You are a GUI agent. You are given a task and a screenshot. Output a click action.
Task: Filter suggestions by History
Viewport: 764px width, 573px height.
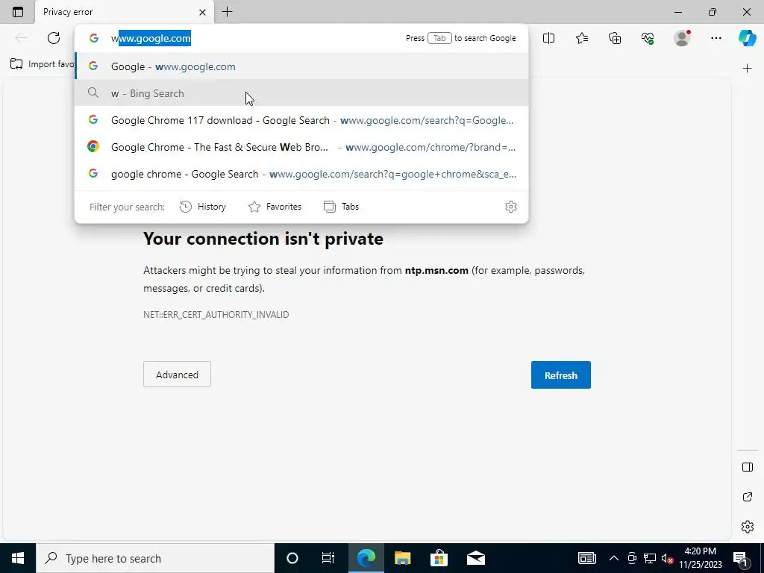point(203,207)
